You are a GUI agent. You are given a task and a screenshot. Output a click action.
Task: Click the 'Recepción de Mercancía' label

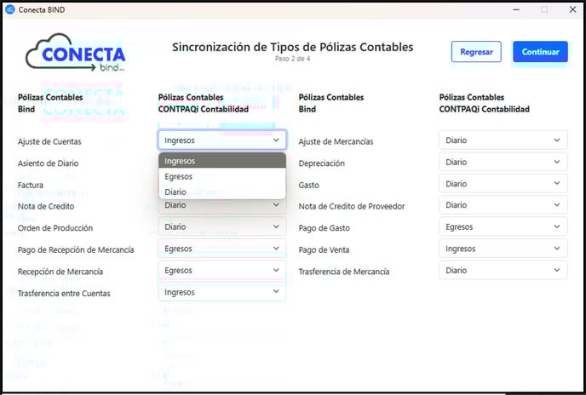[x=60, y=272]
